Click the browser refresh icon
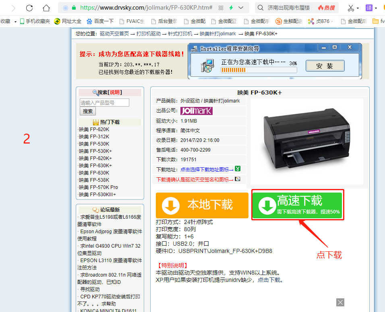 pyautogui.click(x=29, y=8)
